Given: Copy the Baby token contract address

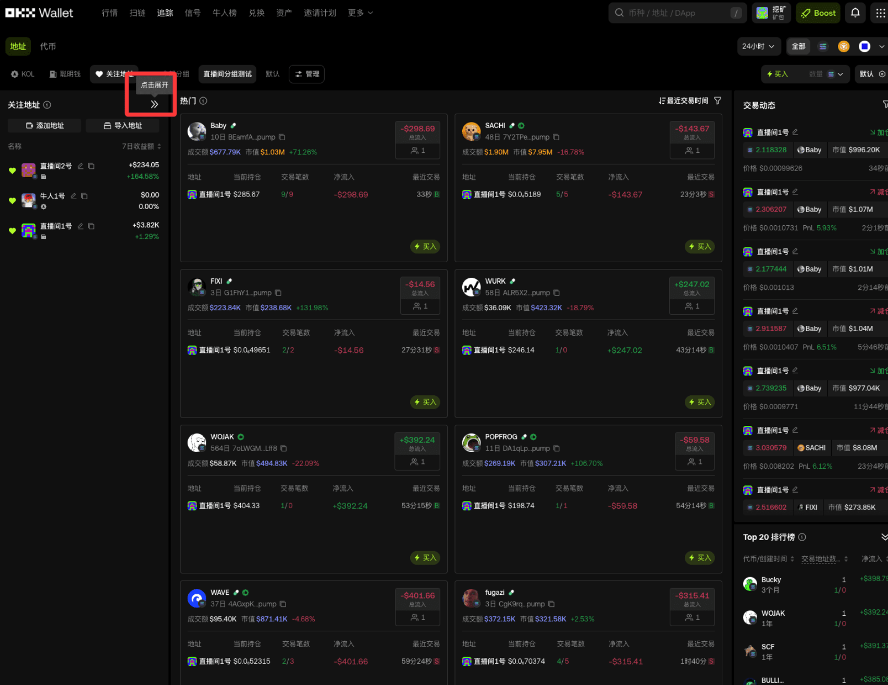Looking at the screenshot, I should click(x=282, y=137).
